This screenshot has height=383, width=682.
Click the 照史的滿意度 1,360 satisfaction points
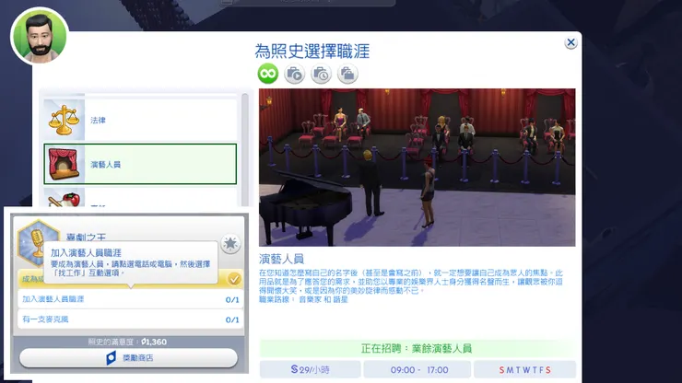point(127,342)
